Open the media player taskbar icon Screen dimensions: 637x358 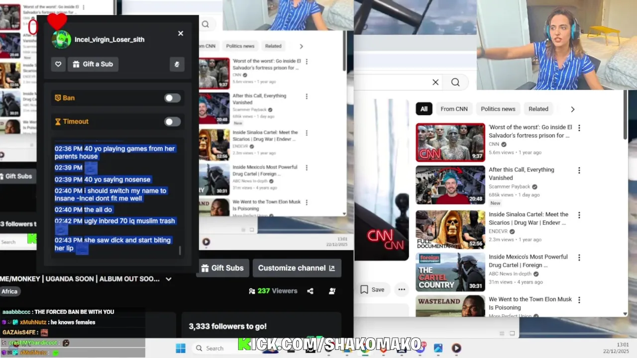(x=456, y=348)
